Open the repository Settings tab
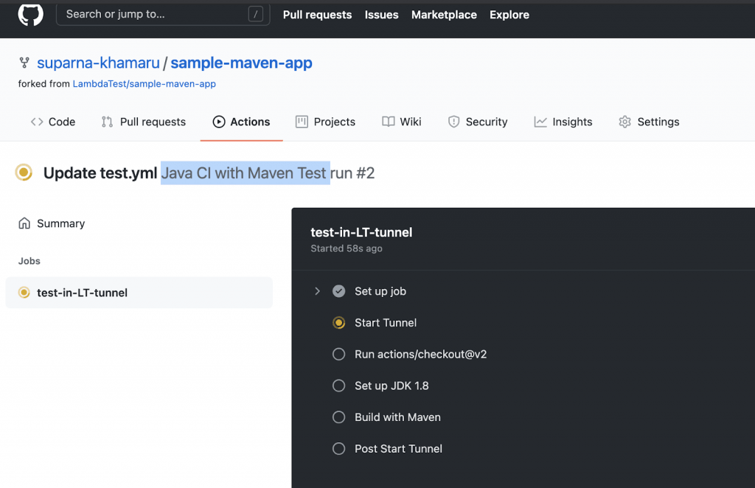This screenshot has width=755, height=488. coord(649,122)
